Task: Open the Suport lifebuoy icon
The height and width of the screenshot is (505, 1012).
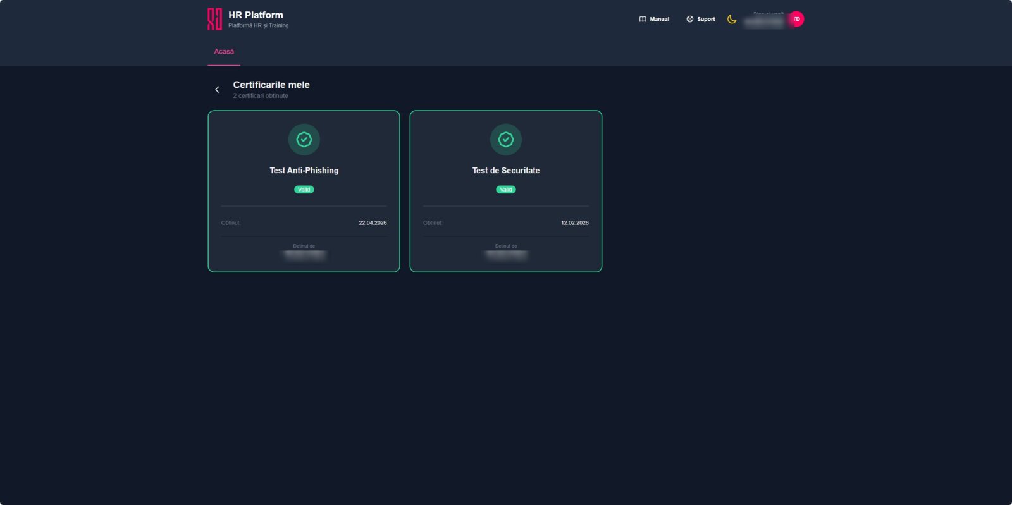Action: (x=690, y=19)
